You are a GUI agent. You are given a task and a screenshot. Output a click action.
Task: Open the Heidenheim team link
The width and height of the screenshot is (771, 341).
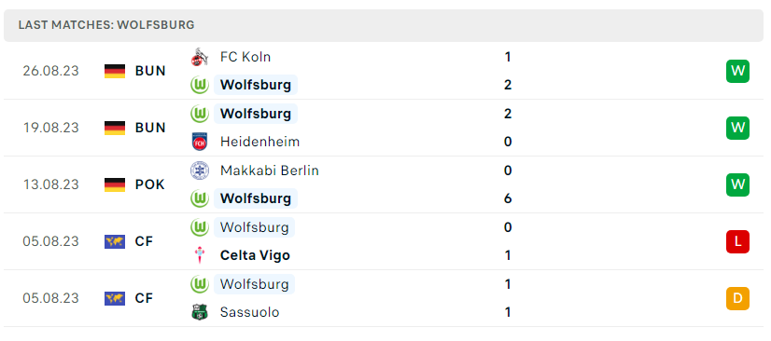(x=259, y=142)
